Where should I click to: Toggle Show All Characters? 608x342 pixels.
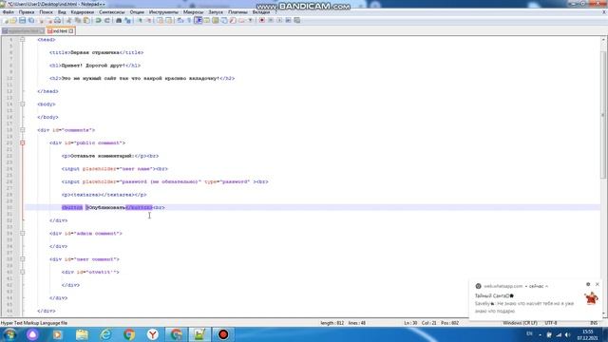[189, 20]
